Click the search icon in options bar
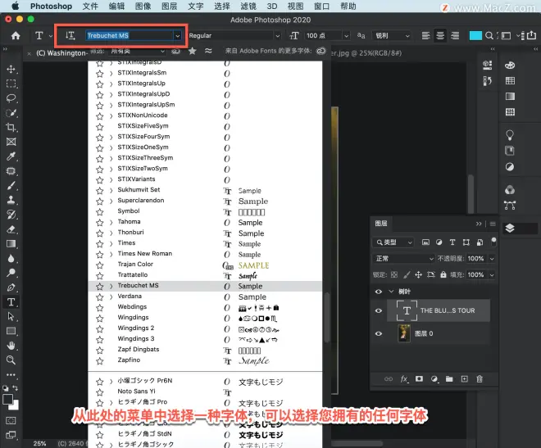541x448 pixels. point(489,35)
